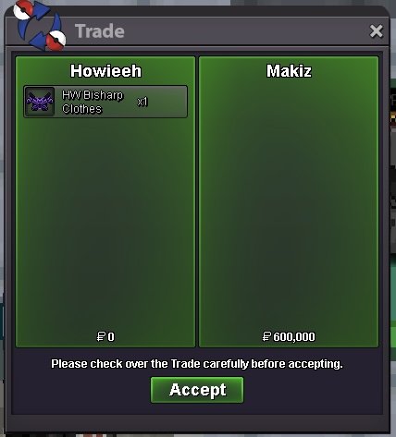The width and height of the screenshot is (396, 437).
Task: Click the HW Bisharp Clothes item name
Action: pyautogui.click(x=93, y=102)
